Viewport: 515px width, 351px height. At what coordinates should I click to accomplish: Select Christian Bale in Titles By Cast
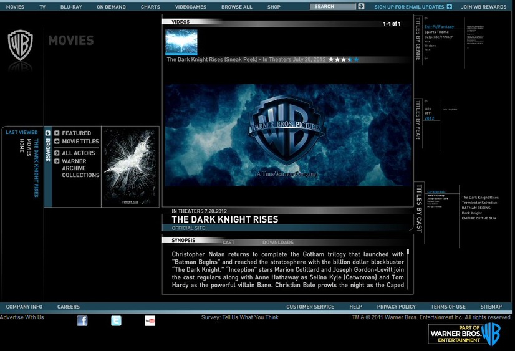point(436,192)
